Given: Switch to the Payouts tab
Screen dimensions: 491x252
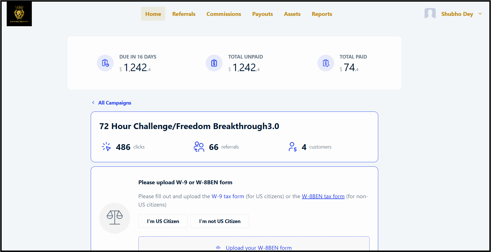Looking at the screenshot, I should [x=262, y=14].
